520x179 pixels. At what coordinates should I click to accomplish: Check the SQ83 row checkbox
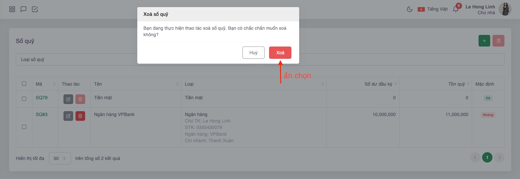point(24,127)
